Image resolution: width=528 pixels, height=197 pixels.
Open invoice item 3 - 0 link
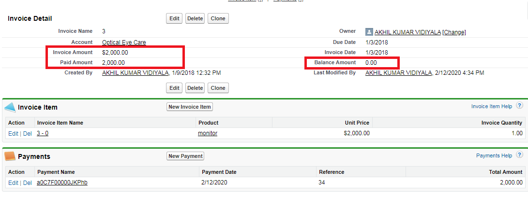pos(43,133)
